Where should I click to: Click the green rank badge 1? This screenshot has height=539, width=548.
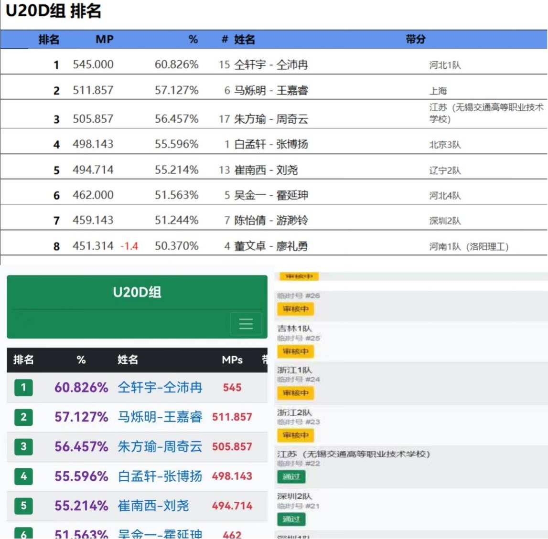(22, 387)
